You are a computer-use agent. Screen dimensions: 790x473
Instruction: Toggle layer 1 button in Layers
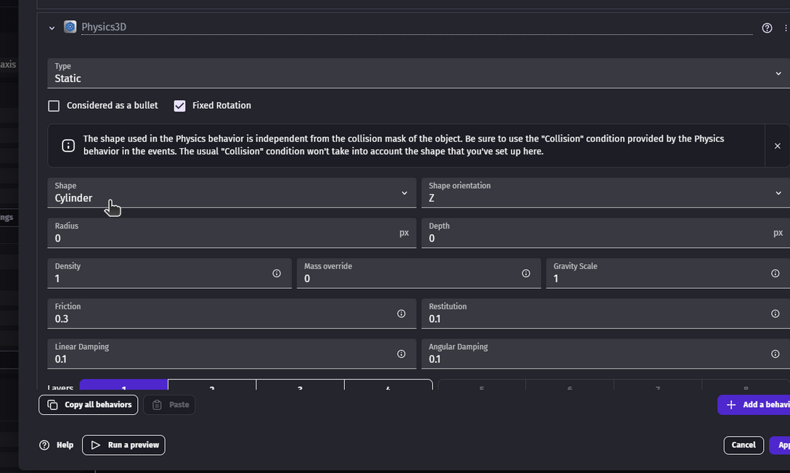click(124, 385)
